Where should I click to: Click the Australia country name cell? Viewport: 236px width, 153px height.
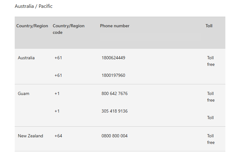[x=26, y=58]
